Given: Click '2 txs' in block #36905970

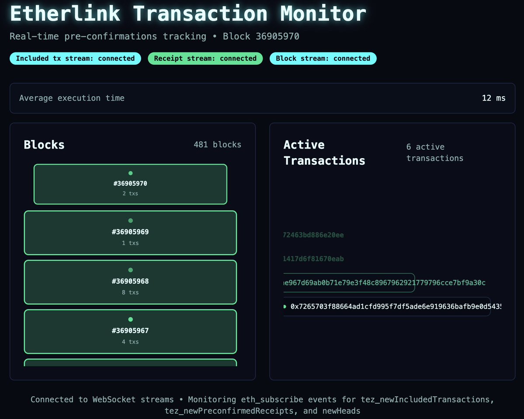Looking at the screenshot, I should (130, 194).
